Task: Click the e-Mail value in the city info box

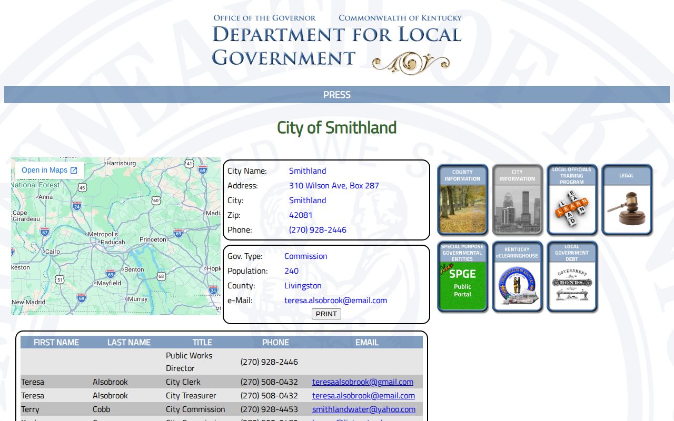Action: (335, 300)
